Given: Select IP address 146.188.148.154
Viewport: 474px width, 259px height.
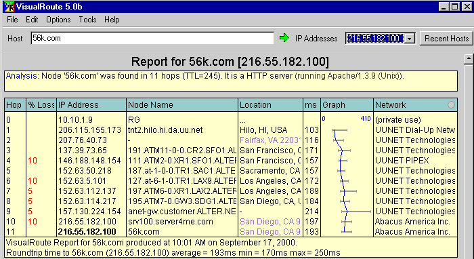Looking at the screenshot, I should tap(89, 161).
